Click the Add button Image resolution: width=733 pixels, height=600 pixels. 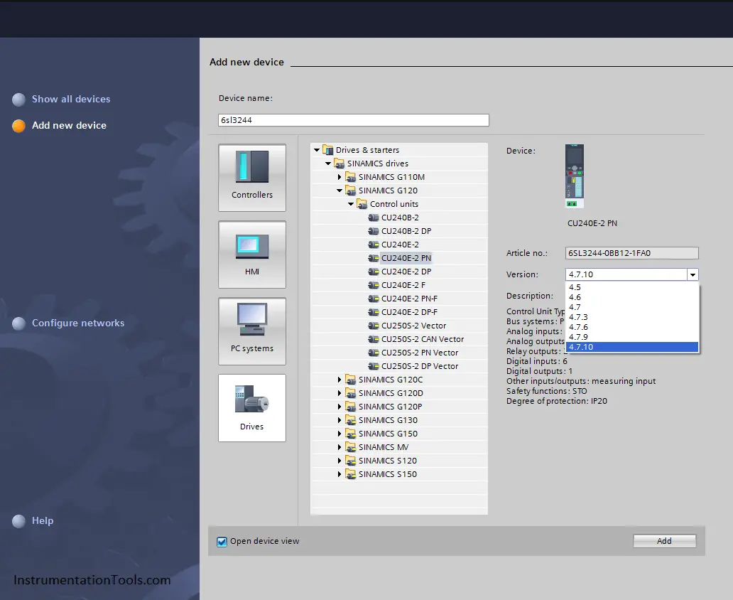664,541
